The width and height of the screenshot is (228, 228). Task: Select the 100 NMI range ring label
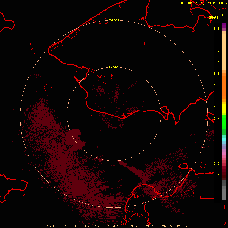114,20
